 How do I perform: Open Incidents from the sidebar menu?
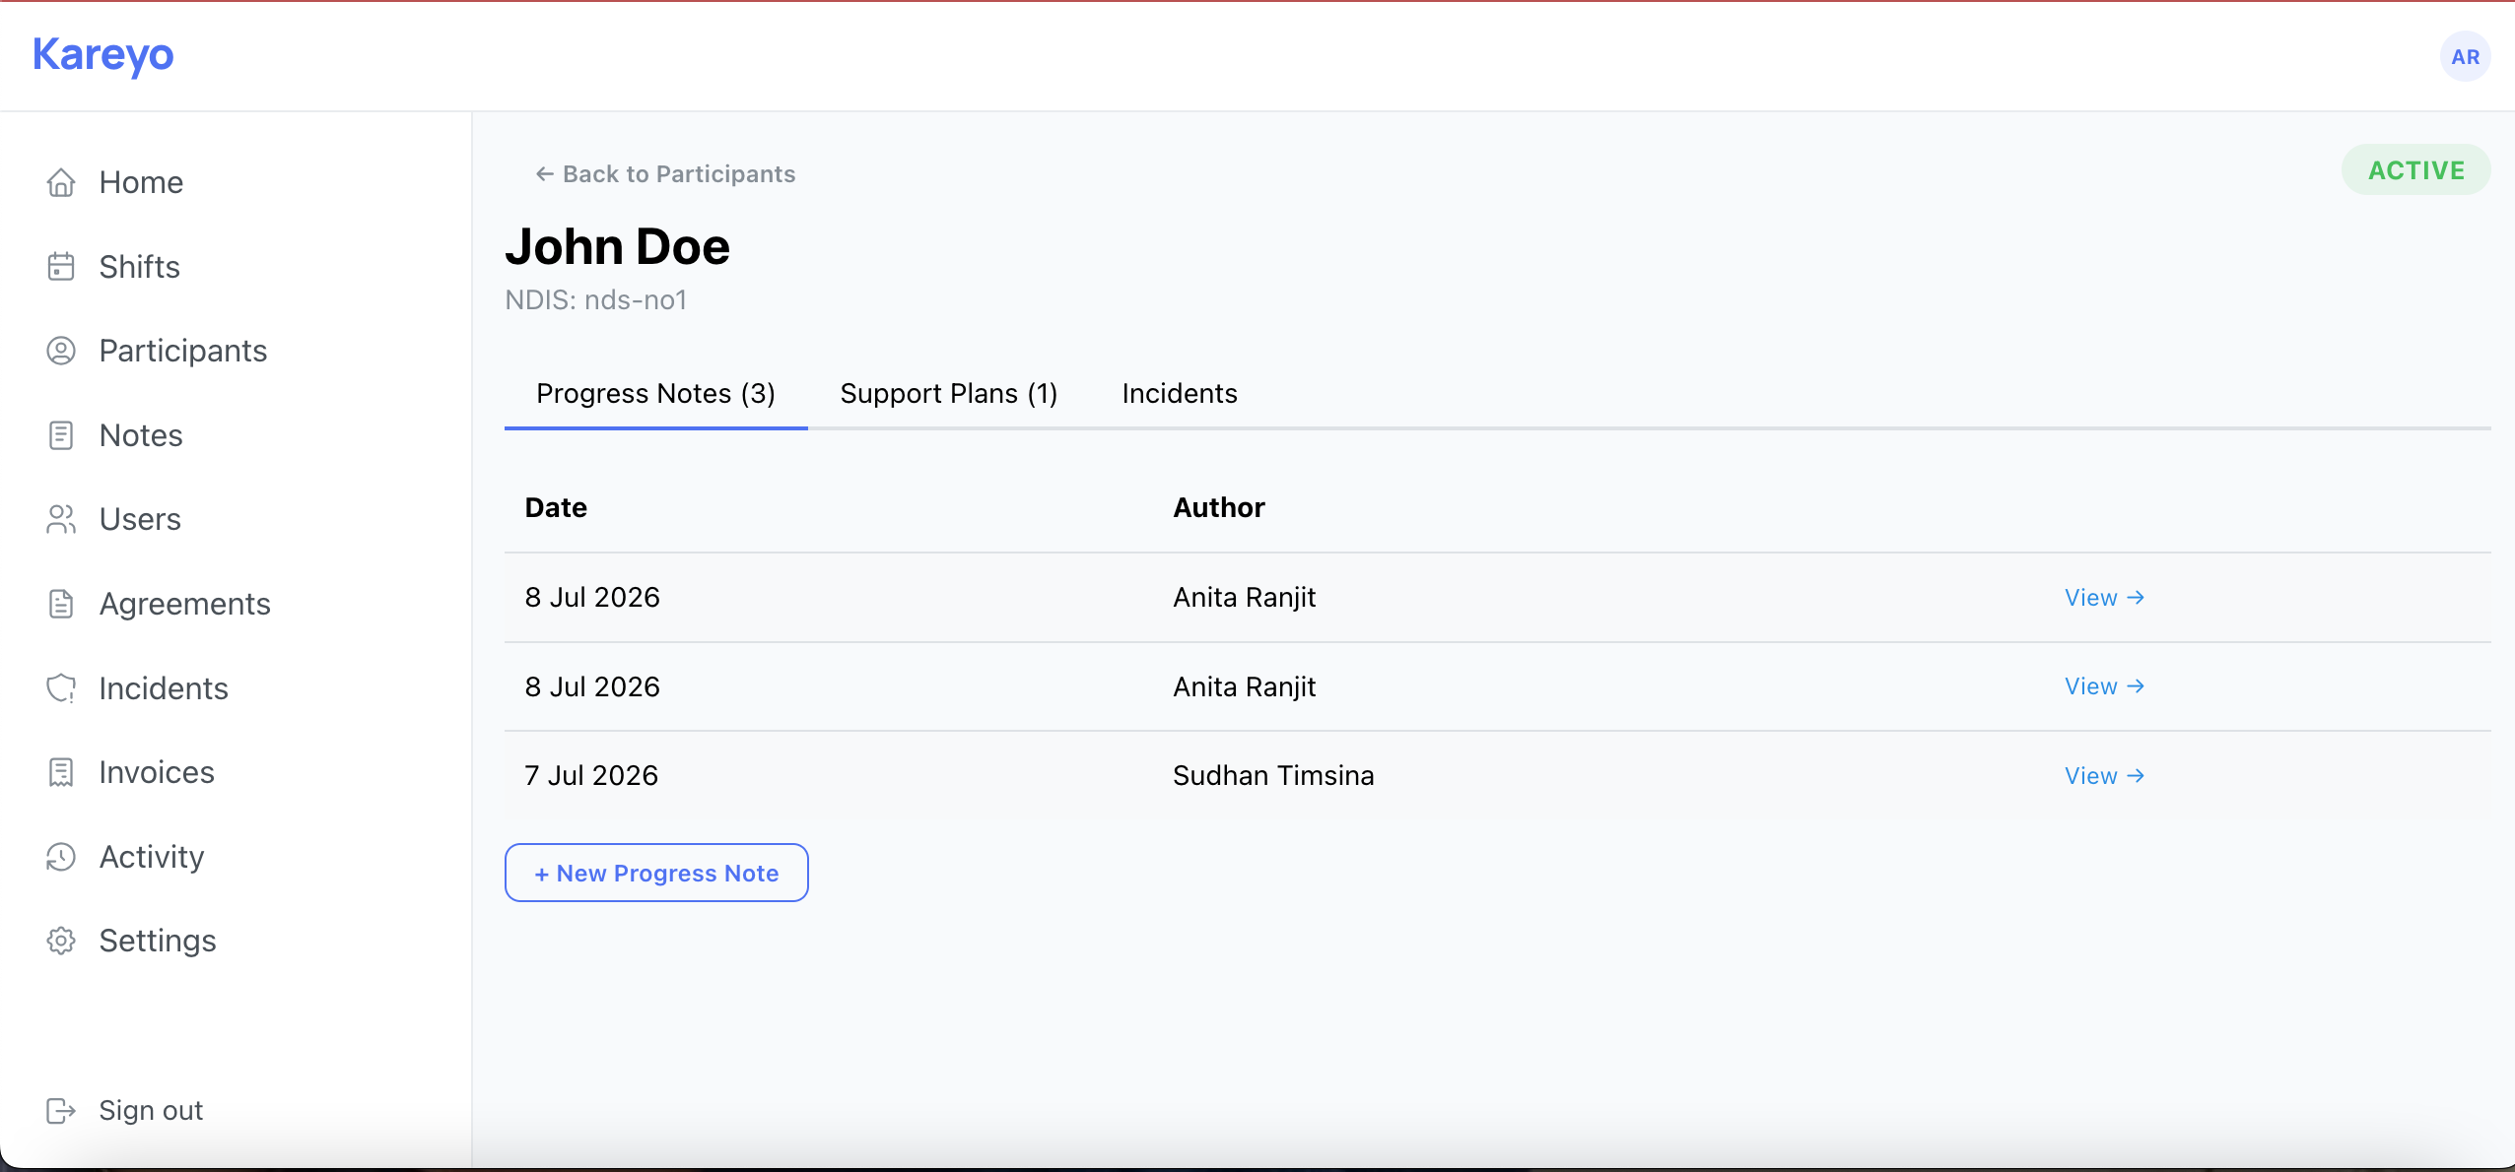pyautogui.click(x=164, y=688)
